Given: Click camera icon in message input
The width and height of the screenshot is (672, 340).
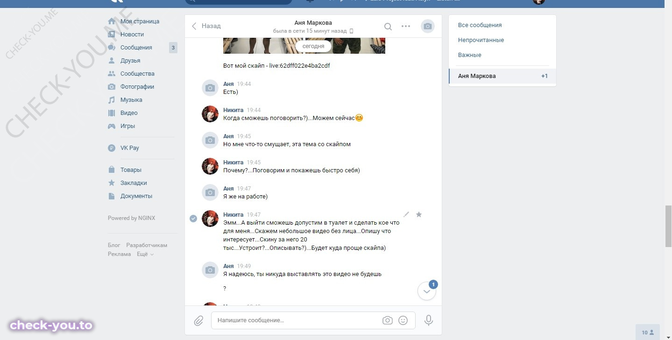Looking at the screenshot, I should (x=387, y=320).
